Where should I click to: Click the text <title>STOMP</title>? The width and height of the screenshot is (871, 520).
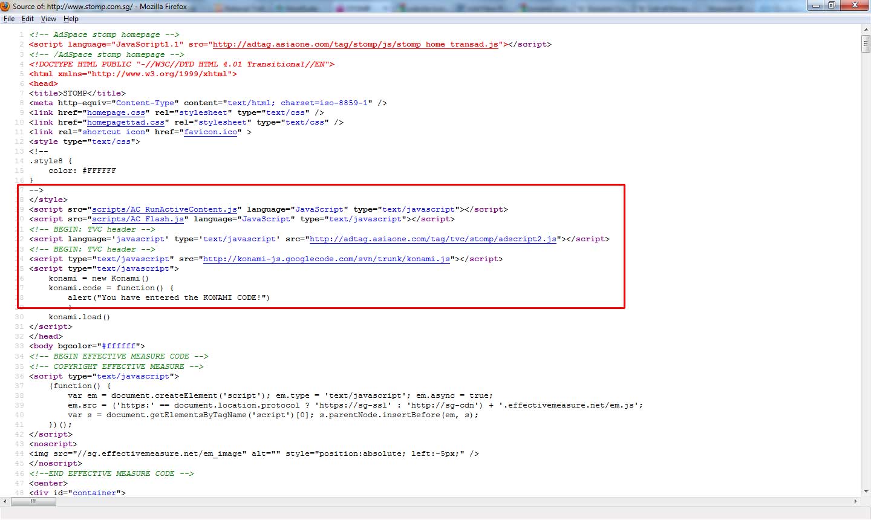coord(77,93)
